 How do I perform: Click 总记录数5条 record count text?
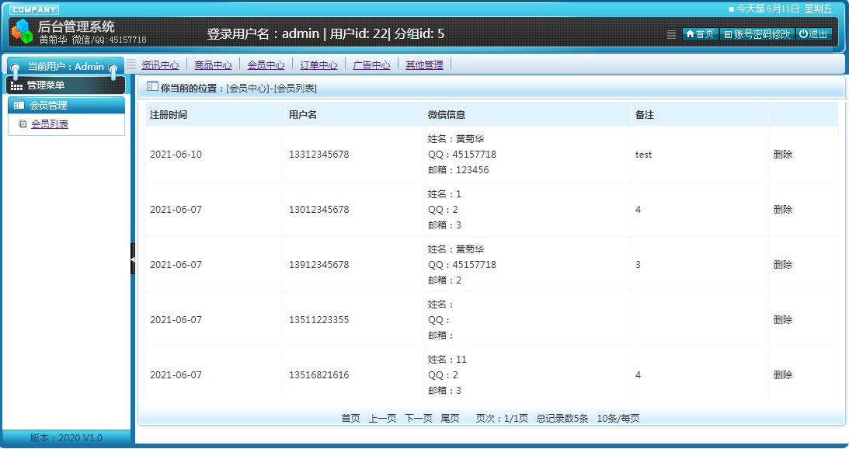[562, 419]
